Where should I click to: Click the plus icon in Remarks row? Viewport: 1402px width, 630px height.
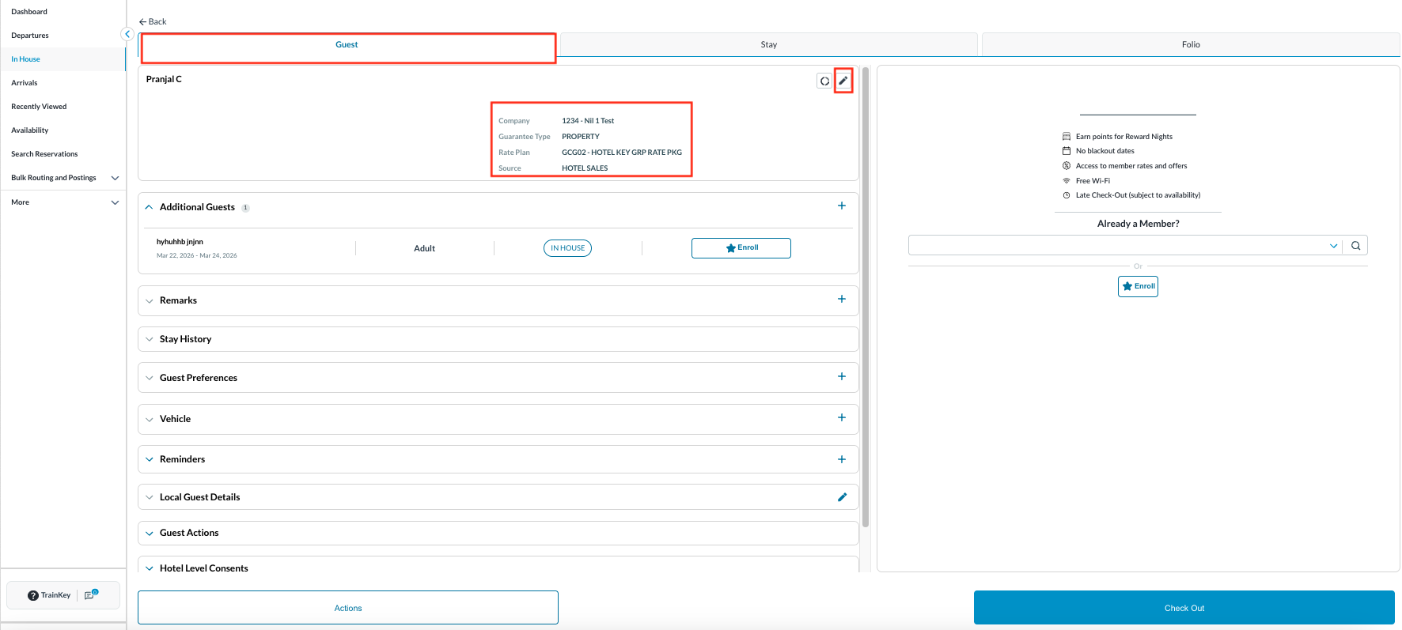pyautogui.click(x=841, y=300)
